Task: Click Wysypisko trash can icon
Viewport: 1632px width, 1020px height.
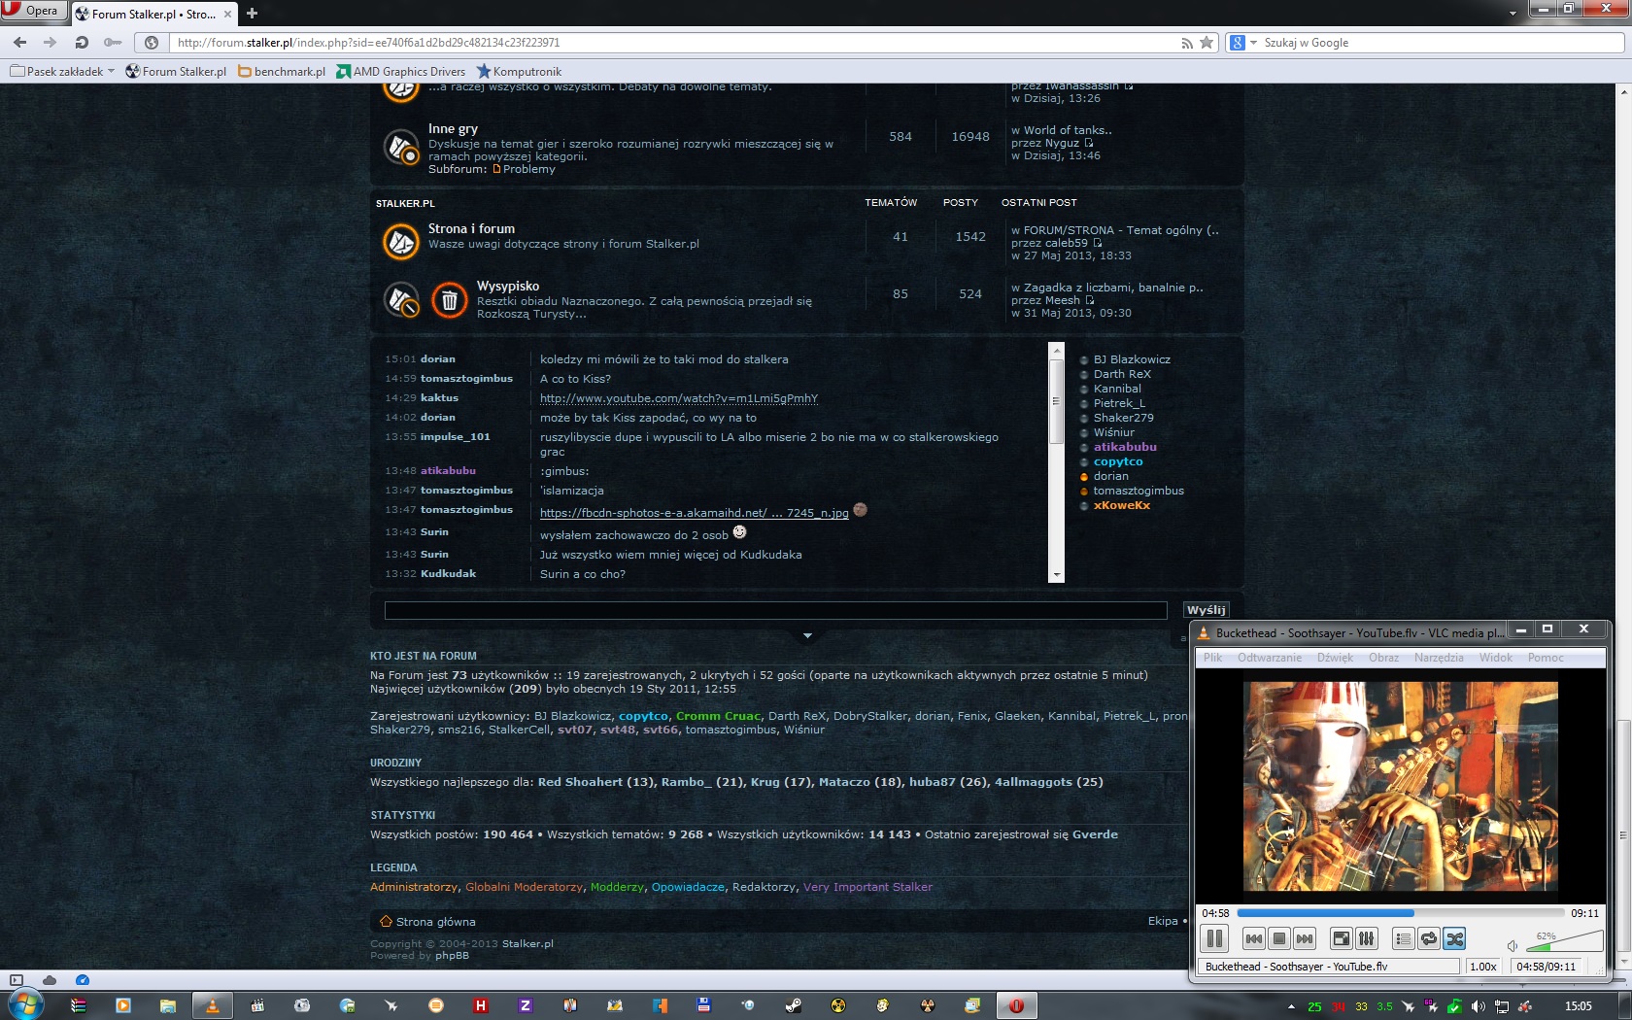Action: 449,300
